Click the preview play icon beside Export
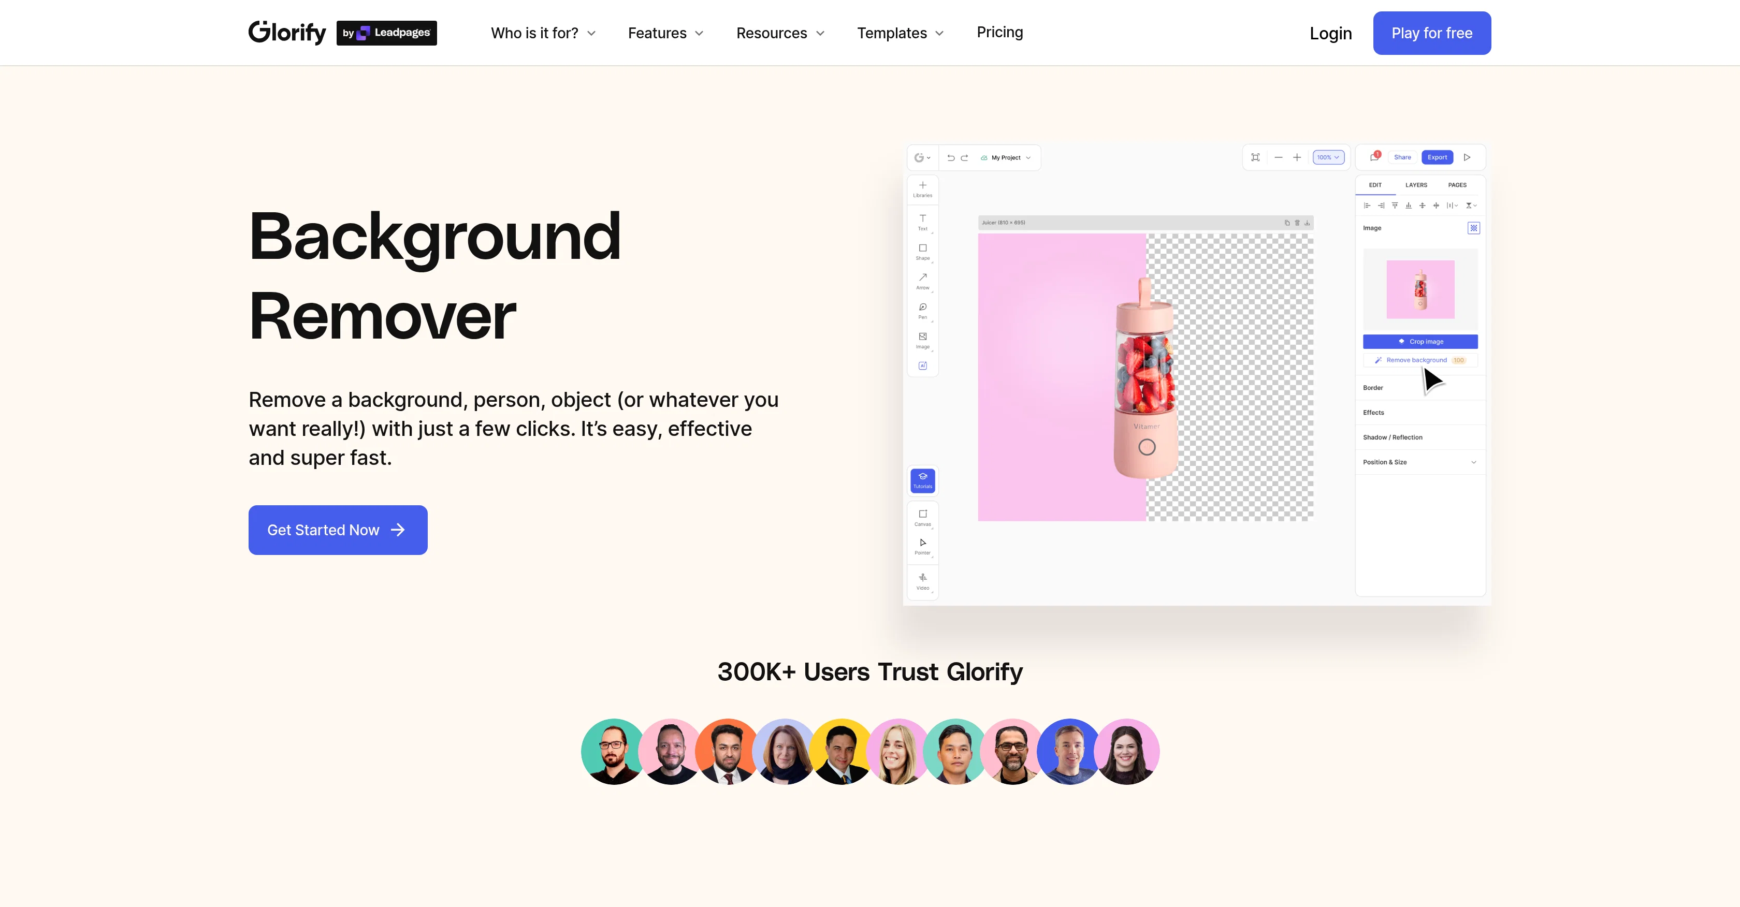Viewport: 1740px width, 907px height. (1467, 157)
